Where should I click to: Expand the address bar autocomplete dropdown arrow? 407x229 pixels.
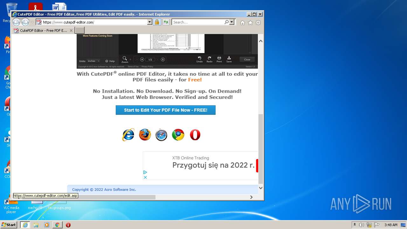150,22
